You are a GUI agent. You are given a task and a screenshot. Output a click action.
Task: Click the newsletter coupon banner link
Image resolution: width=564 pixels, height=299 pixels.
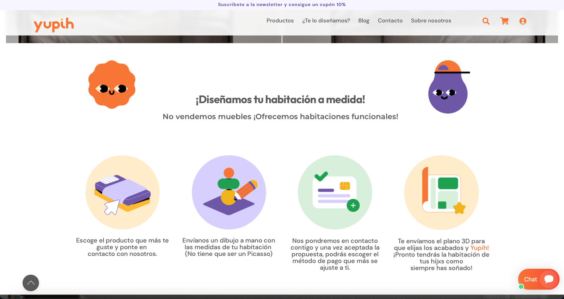coord(282,5)
